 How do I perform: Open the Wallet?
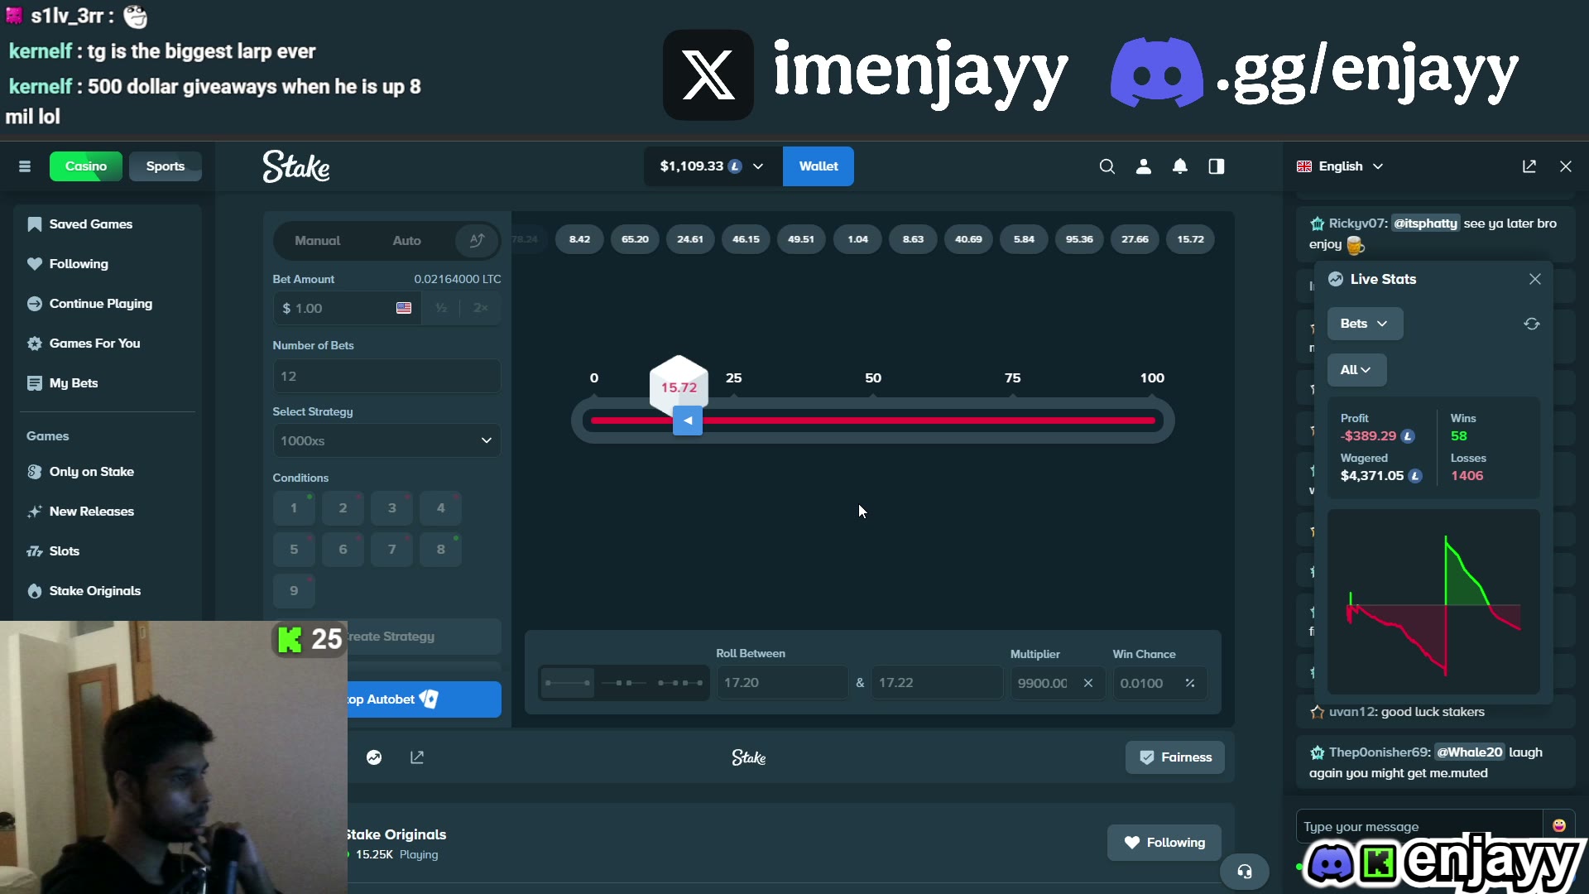[x=819, y=166]
